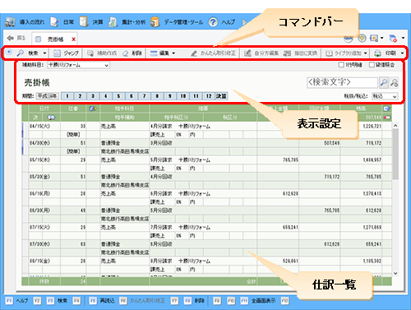The height and width of the screenshot is (310, 411).
Task: Click the 印刷 printer icon
Action: (x=377, y=53)
